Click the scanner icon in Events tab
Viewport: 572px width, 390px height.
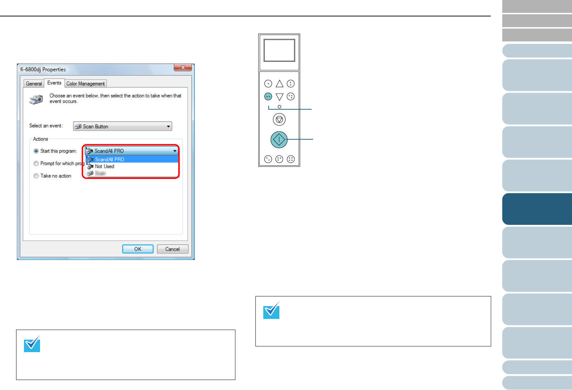click(36, 99)
